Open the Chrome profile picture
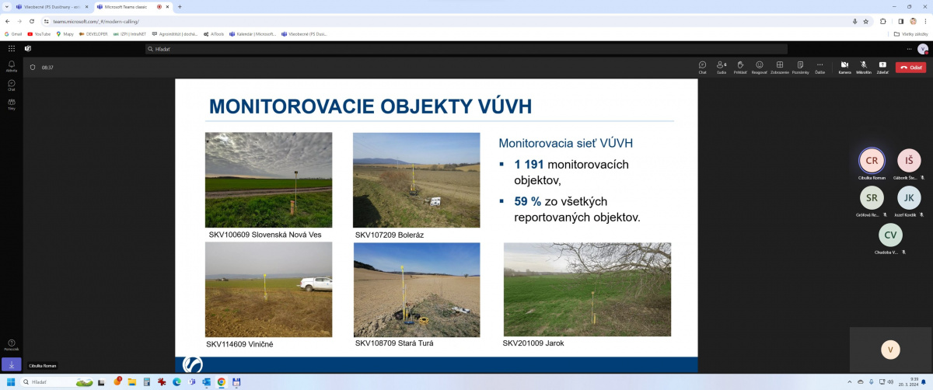933x390 pixels. coord(913,22)
